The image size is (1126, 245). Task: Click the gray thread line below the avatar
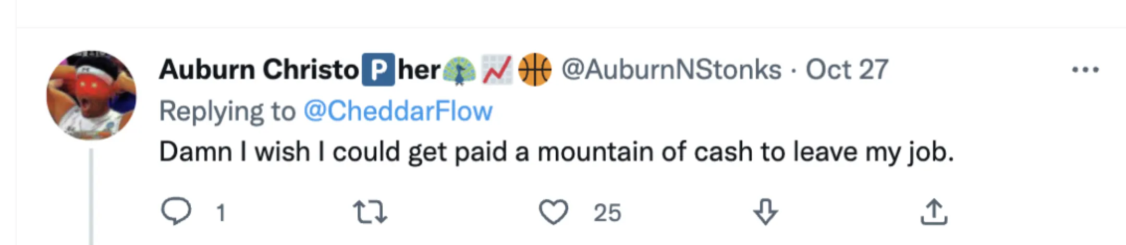(x=92, y=198)
